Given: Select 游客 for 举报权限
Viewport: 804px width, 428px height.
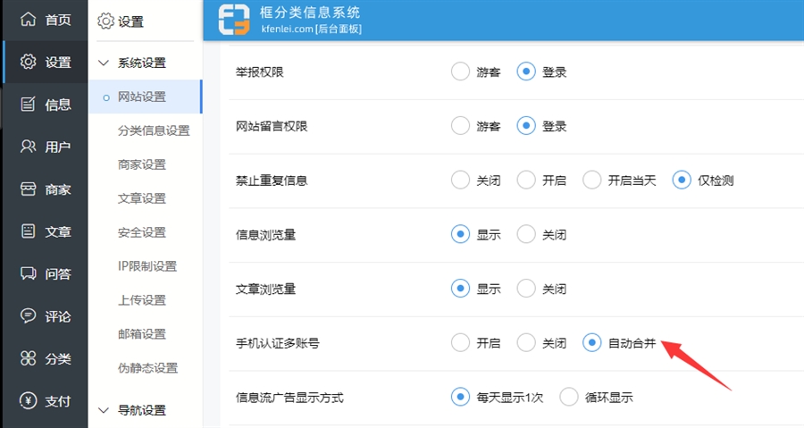Looking at the screenshot, I should (460, 72).
